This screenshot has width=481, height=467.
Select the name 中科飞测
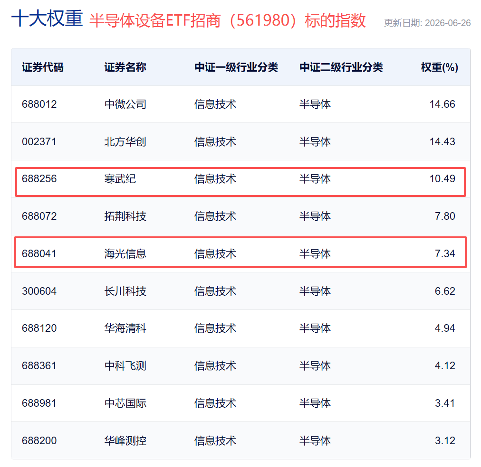pos(125,366)
